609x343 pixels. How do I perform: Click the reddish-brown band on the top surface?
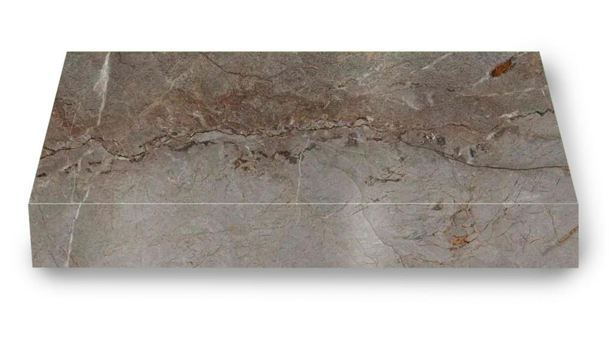(250, 101)
